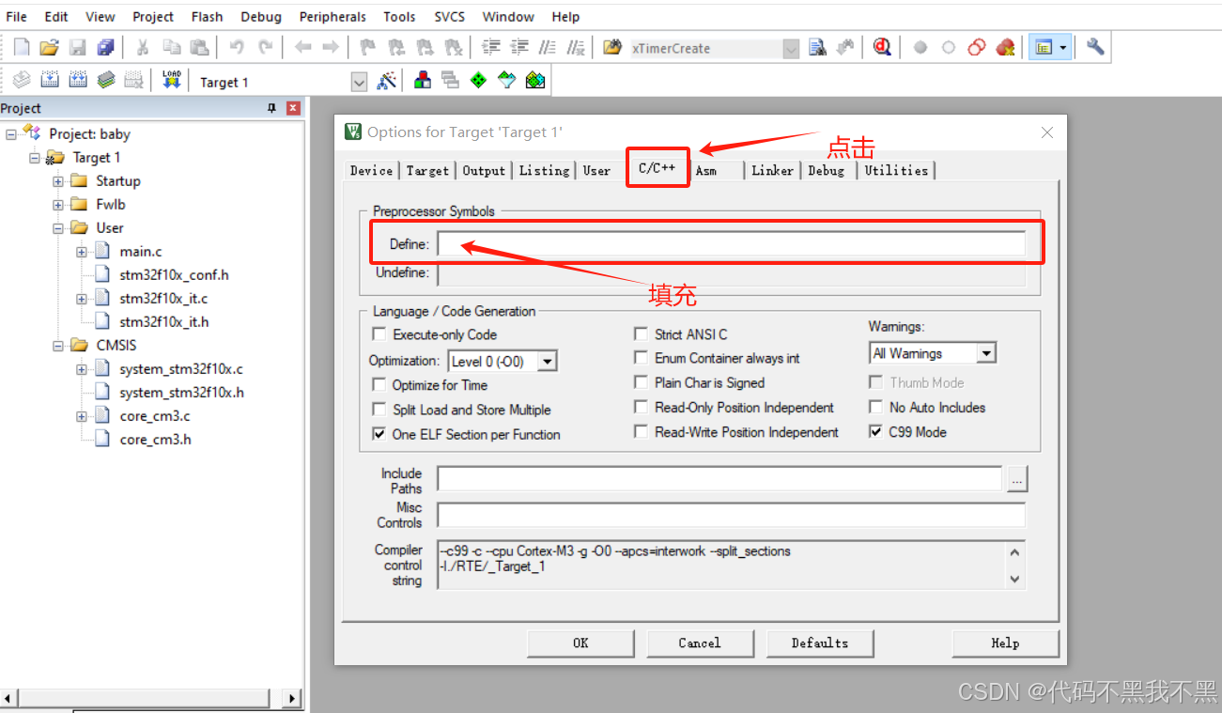Create a new file from the toolbar
Viewport: 1222px width, 713px height.
pos(22,47)
